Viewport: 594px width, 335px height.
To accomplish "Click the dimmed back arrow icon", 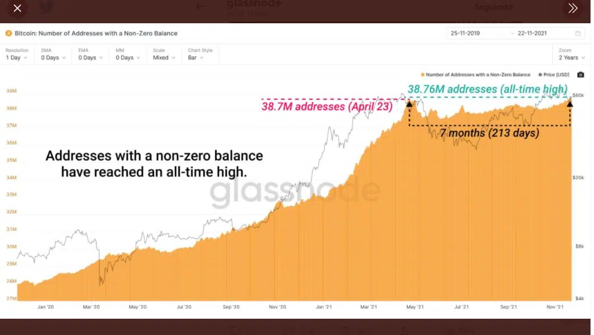I will coord(200,6).
